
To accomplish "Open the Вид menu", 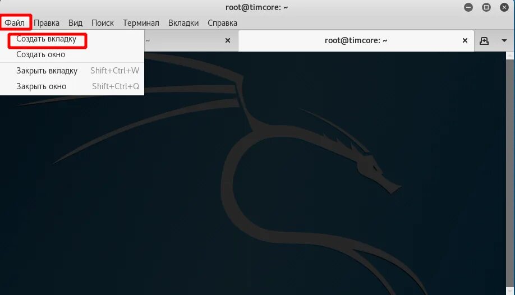I will click(75, 23).
